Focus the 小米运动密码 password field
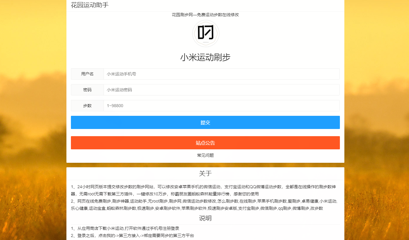 point(221,90)
